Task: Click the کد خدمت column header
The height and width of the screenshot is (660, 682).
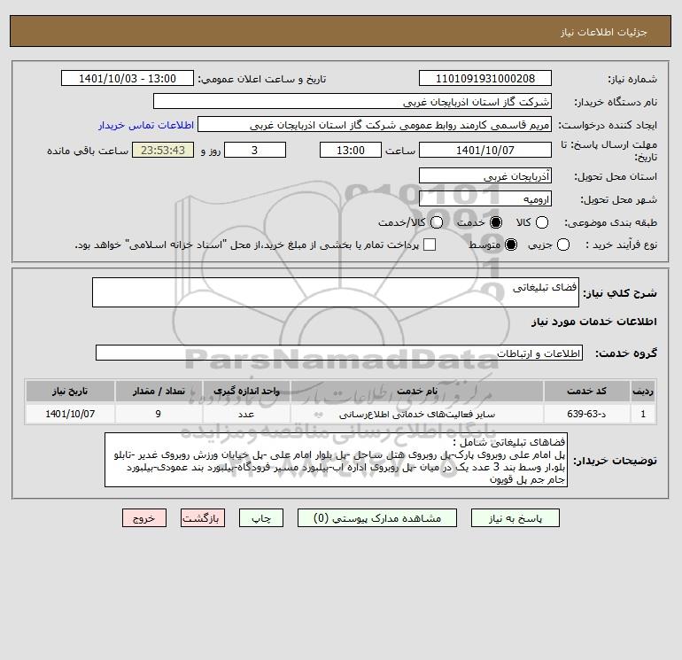Action: (x=586, y=391)
